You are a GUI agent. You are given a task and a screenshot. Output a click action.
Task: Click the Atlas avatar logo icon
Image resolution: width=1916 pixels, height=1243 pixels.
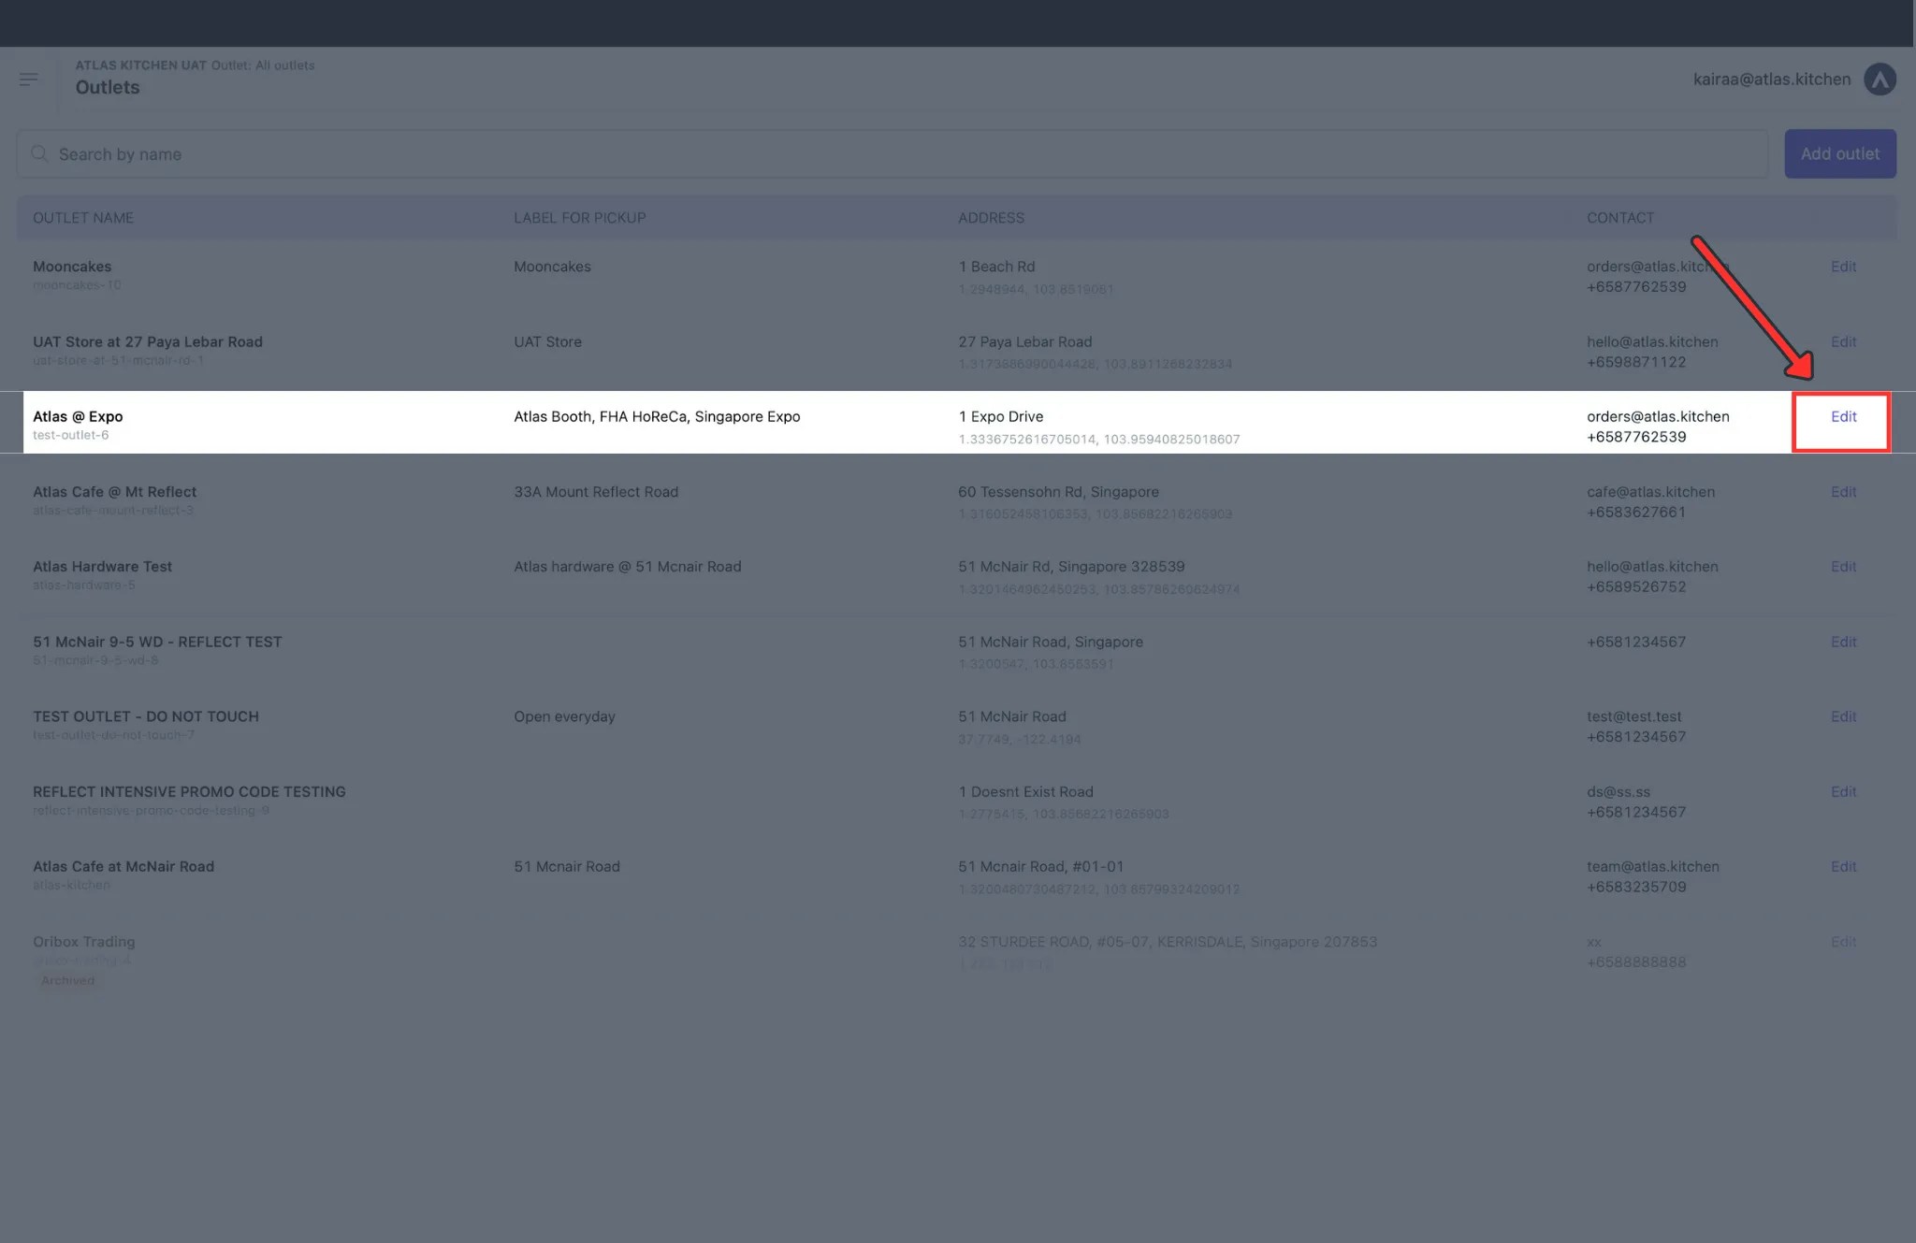pyautogui.click(x=1879, y=79)
